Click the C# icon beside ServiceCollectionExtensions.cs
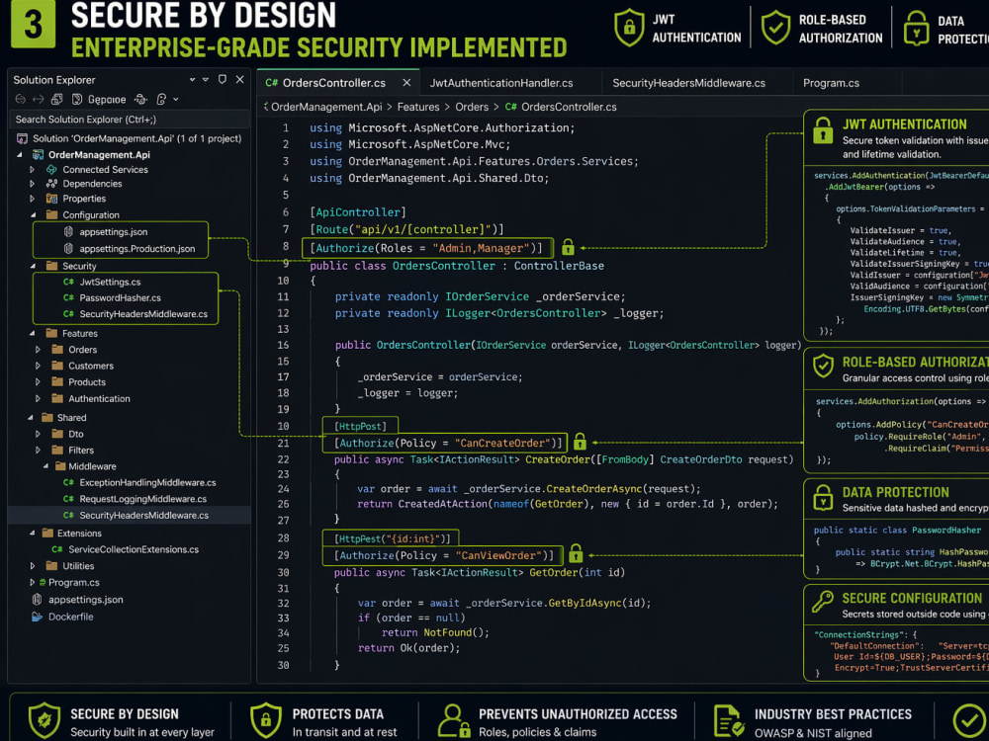Screen dimensions: 989x741 coord(56,549)
